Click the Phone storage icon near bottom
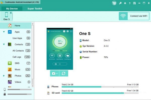Screen dimensions: 151x100 48,87
